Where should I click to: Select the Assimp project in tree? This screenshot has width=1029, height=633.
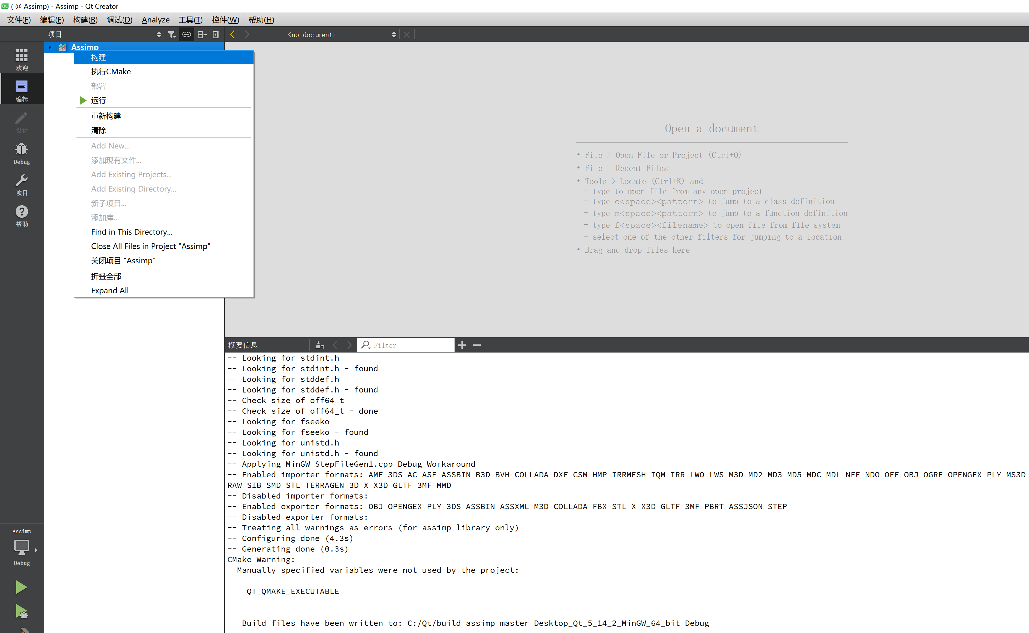(x=85, y=47)
